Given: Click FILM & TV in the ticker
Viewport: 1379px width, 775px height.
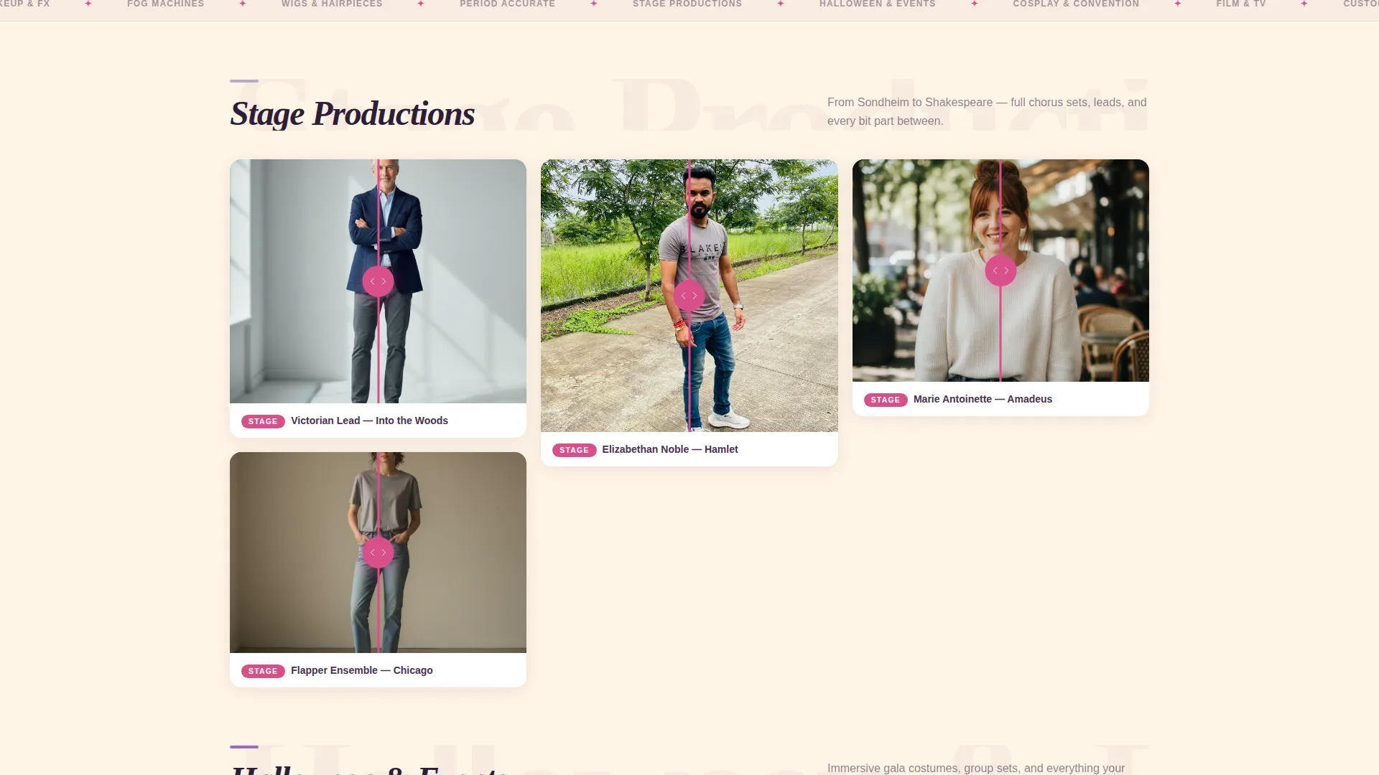Looking at the screenshot, I should (1241, 4).
